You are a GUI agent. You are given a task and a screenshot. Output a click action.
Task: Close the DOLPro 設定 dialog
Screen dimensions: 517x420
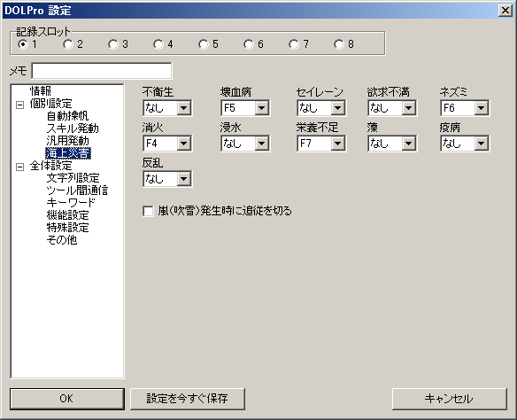tap(505, 11)
